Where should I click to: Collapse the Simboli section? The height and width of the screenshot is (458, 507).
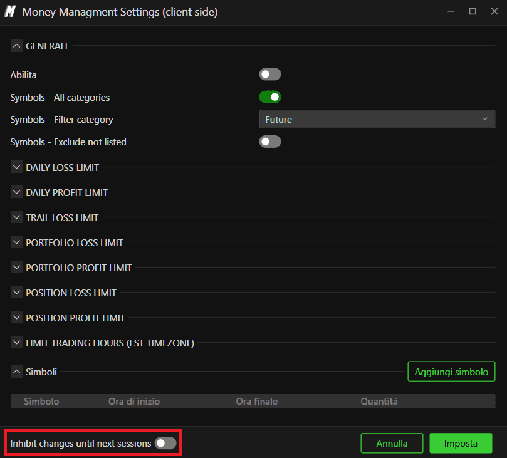tap(16, 372)
